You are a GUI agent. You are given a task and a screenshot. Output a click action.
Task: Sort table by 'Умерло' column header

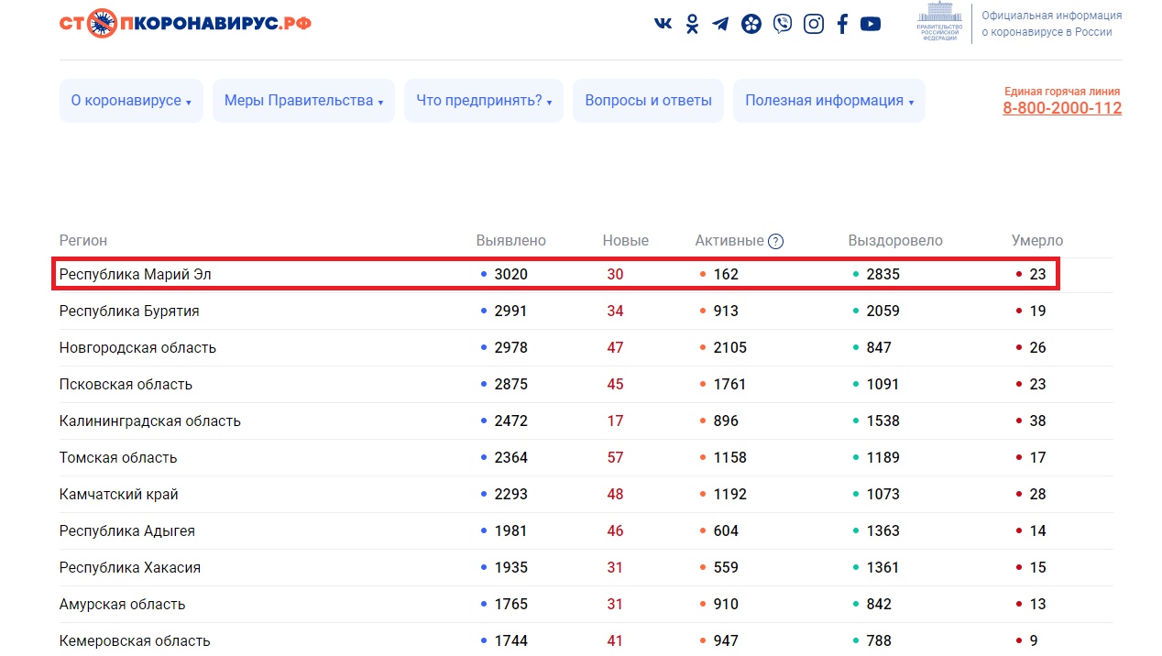click(x=1036, y=241)
